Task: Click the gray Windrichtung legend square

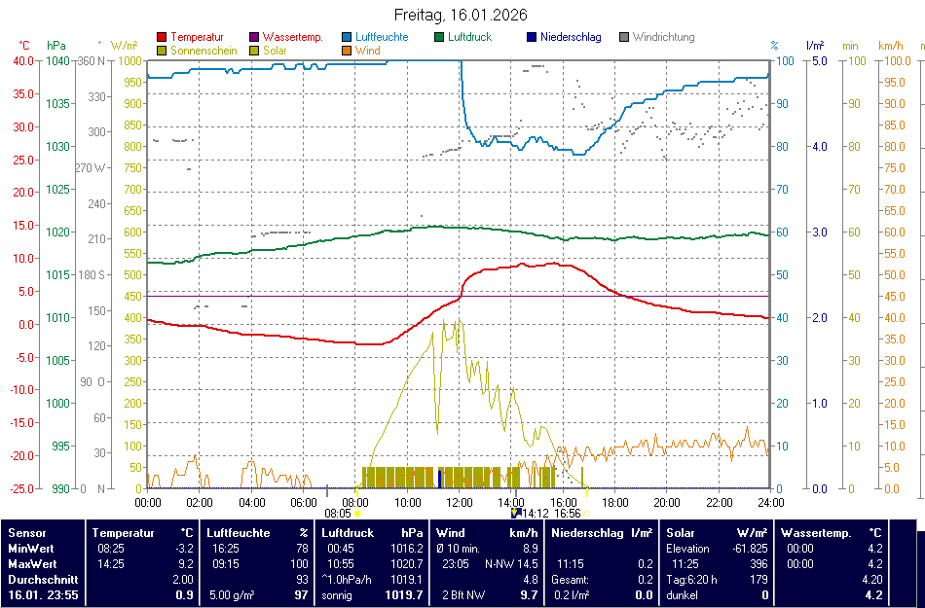Action: point(624,38)
